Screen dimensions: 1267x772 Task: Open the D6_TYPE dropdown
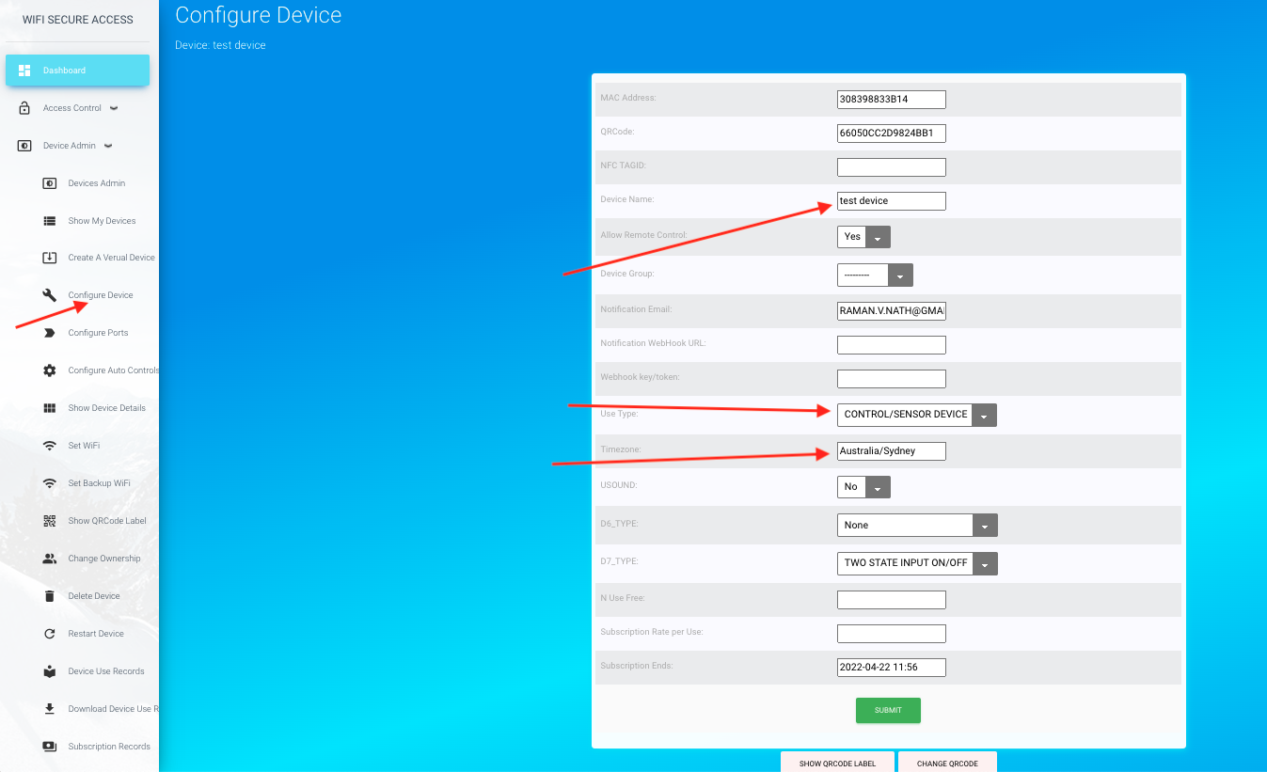[917, 526]
